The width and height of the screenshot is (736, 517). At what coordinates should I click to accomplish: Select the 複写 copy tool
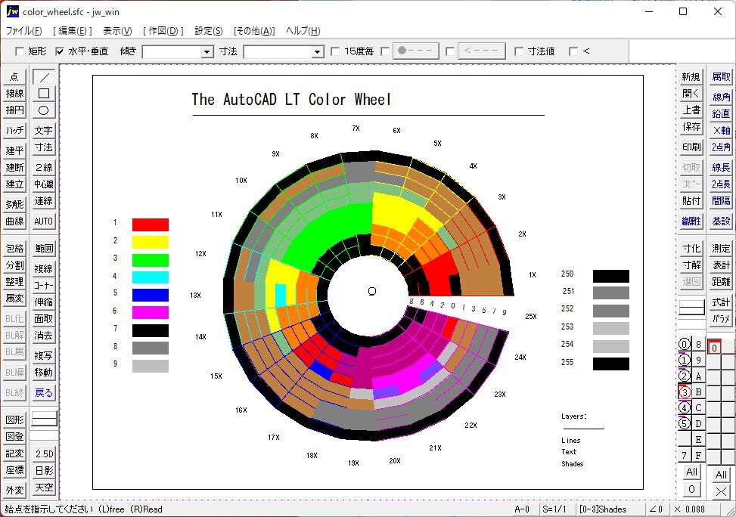pos(44,355)
